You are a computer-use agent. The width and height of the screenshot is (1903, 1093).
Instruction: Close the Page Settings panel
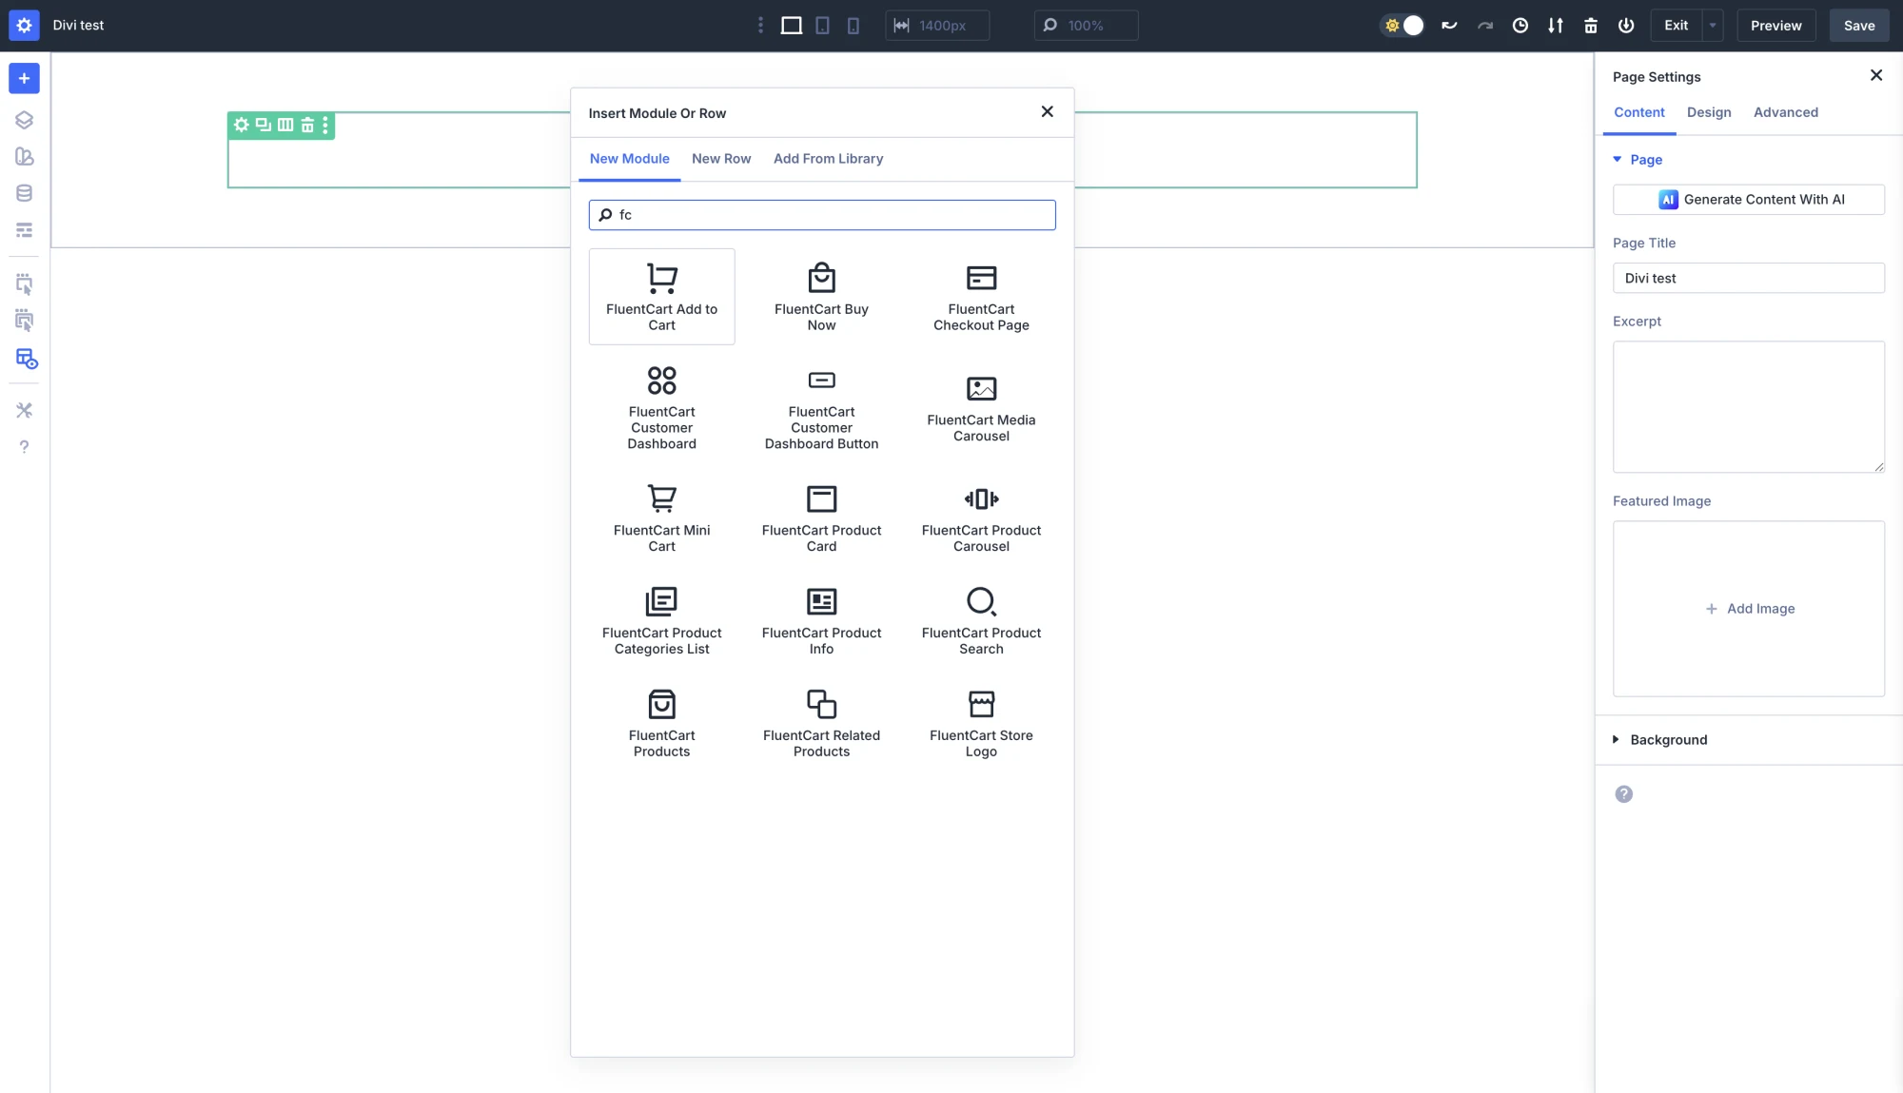1875,76
